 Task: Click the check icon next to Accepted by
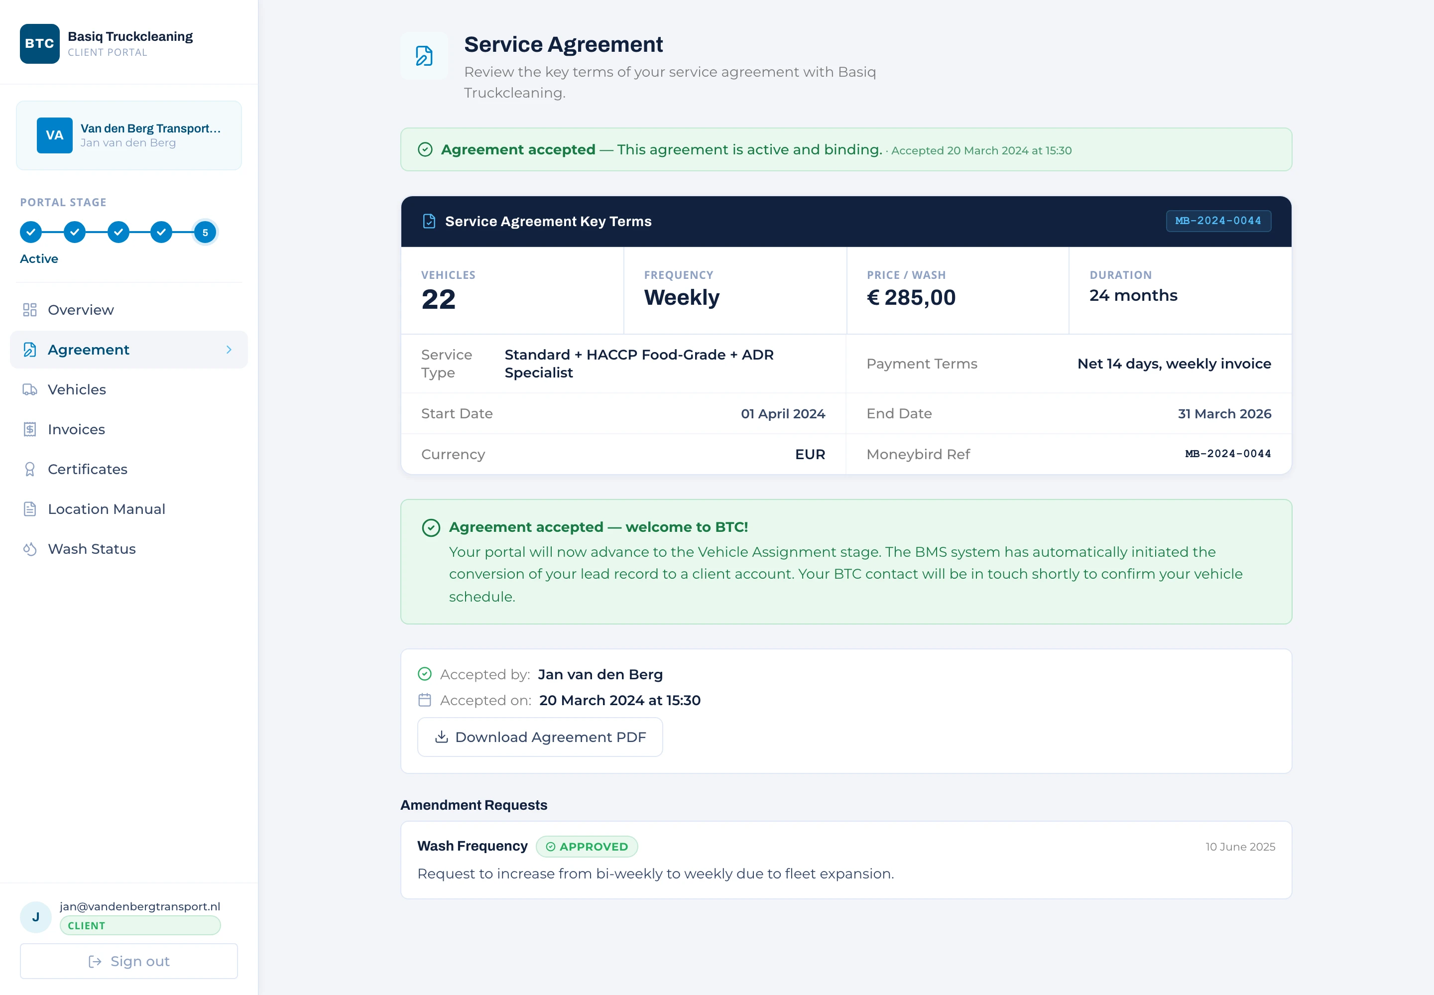[424, 674]
